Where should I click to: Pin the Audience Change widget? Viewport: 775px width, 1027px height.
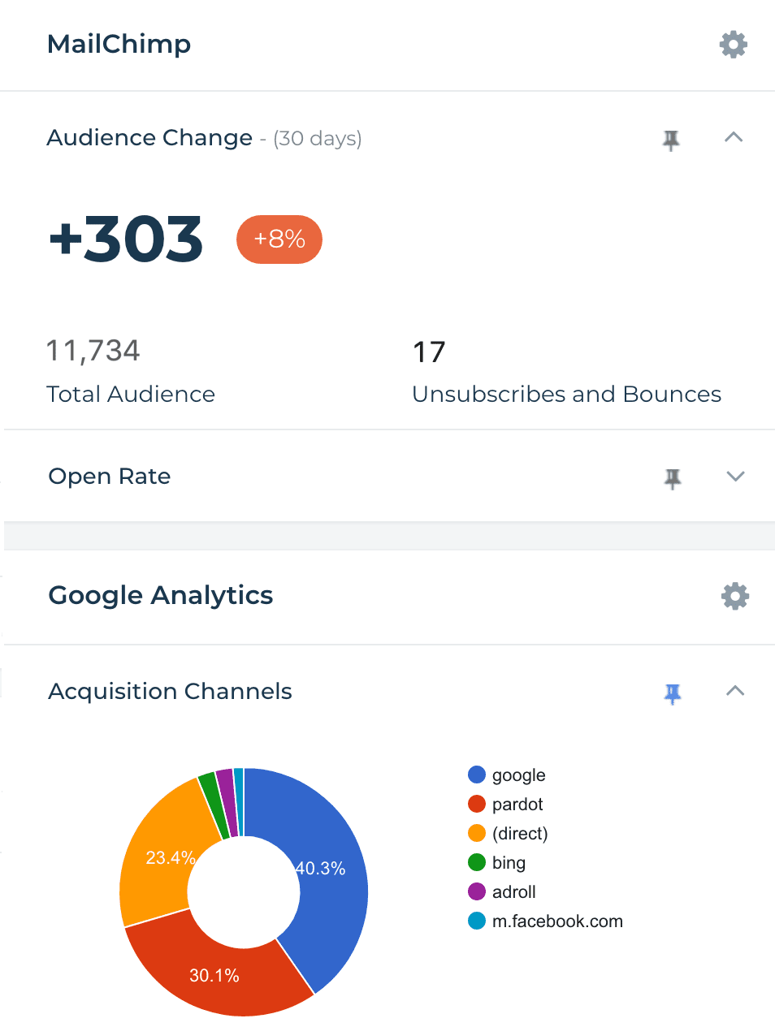click(x=671, y=140)
